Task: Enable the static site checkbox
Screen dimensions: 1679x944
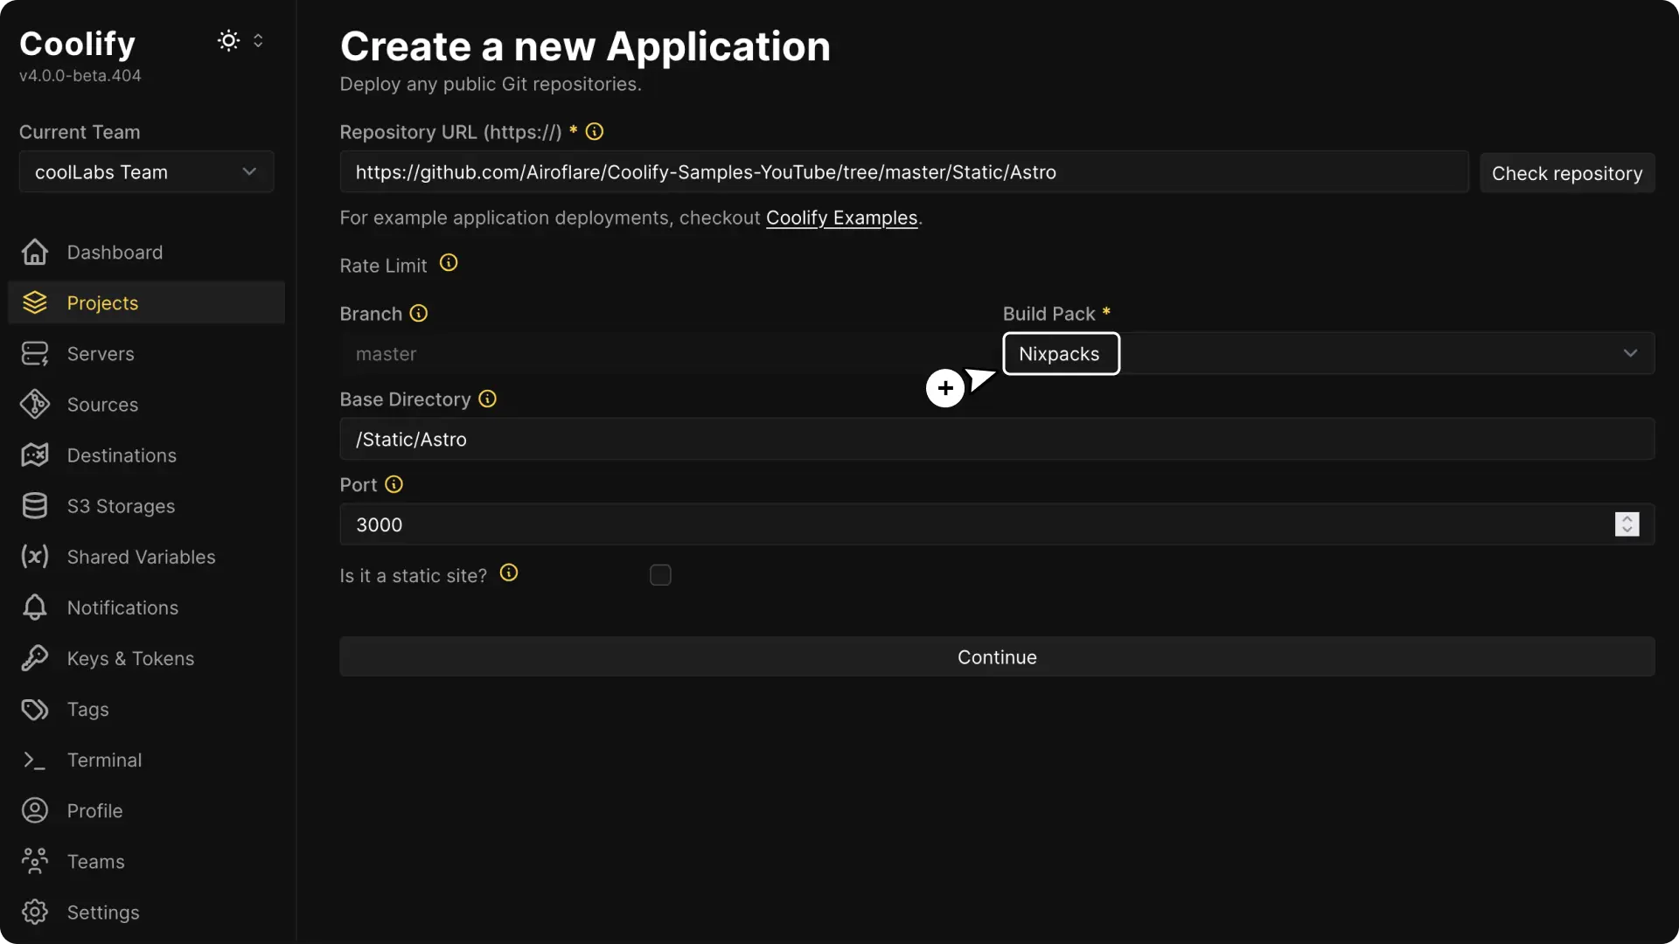Action: (x=660, y=574)
